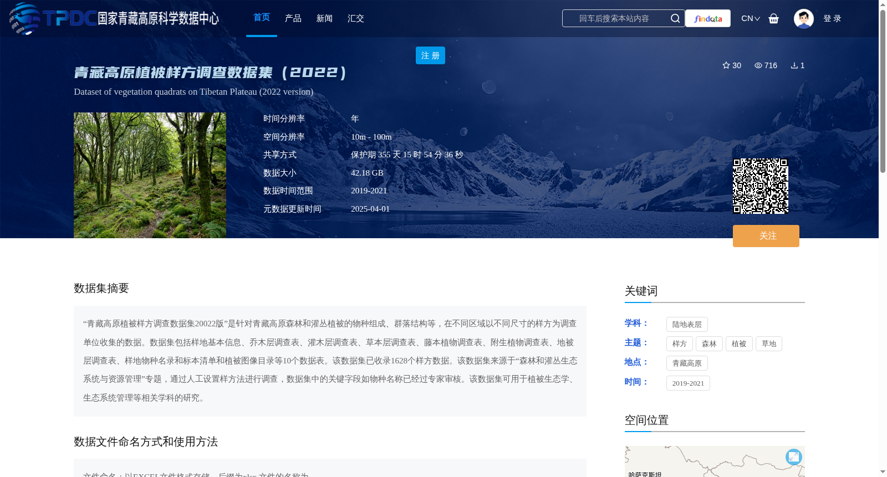The image size is (887, 477).
Task: Click the 时间分辨率 label
Action: [x=284, y=119]
